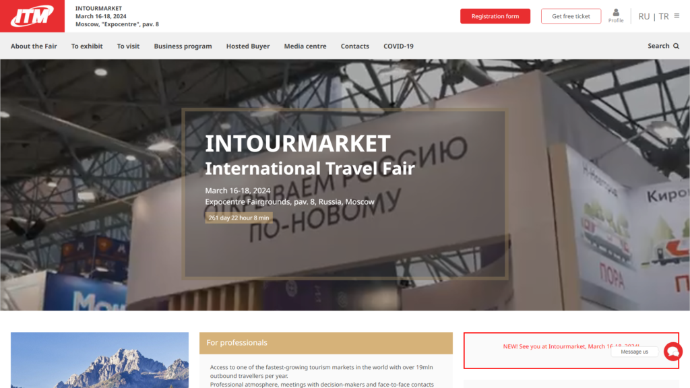Open the hamburger menu icon
Image resolution: width=690 pixels, height=388 pixels.
[x=677, y=16]
